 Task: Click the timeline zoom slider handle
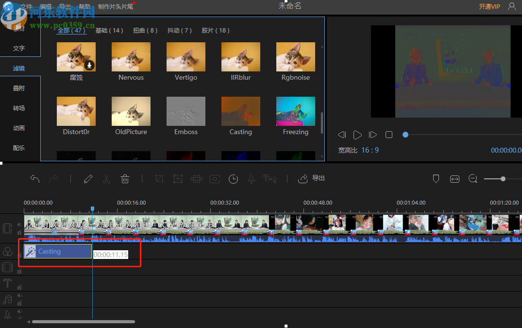503,179
